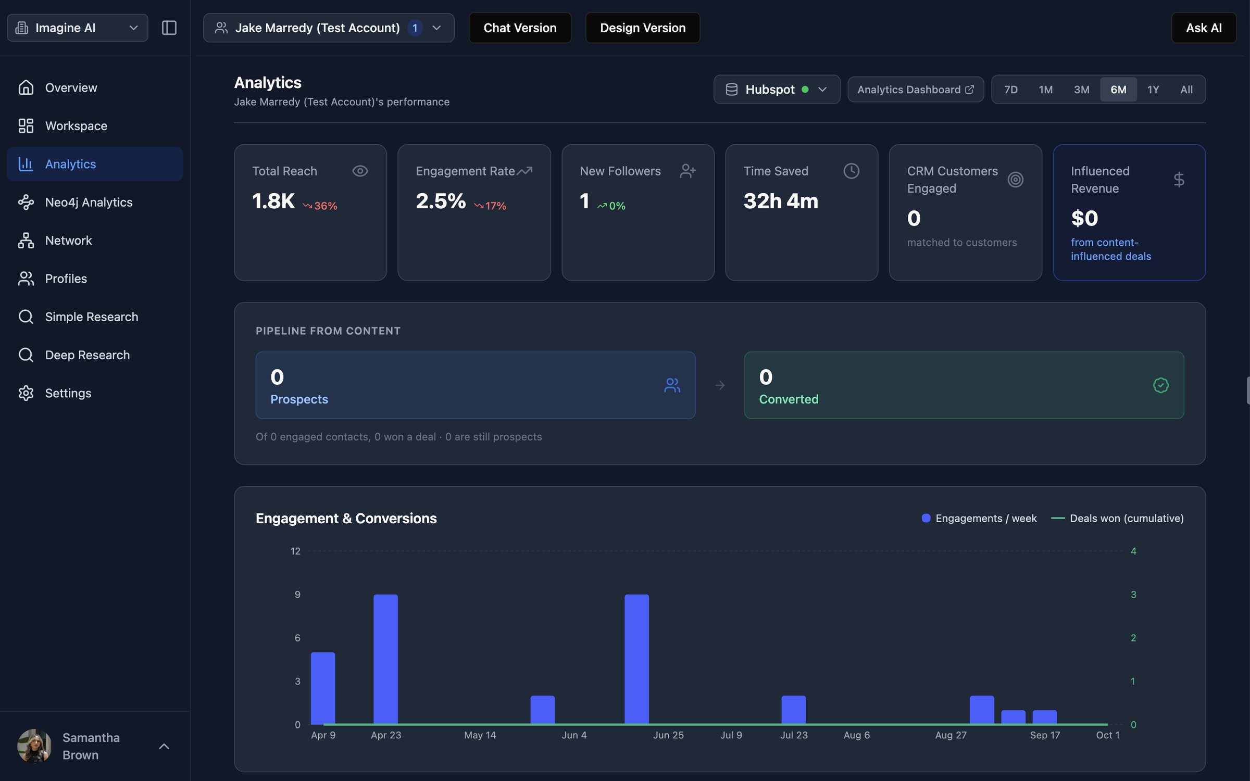Open Deep Research in sidebar
This screenshot has width=1250, height=781.
click(95, 355)
